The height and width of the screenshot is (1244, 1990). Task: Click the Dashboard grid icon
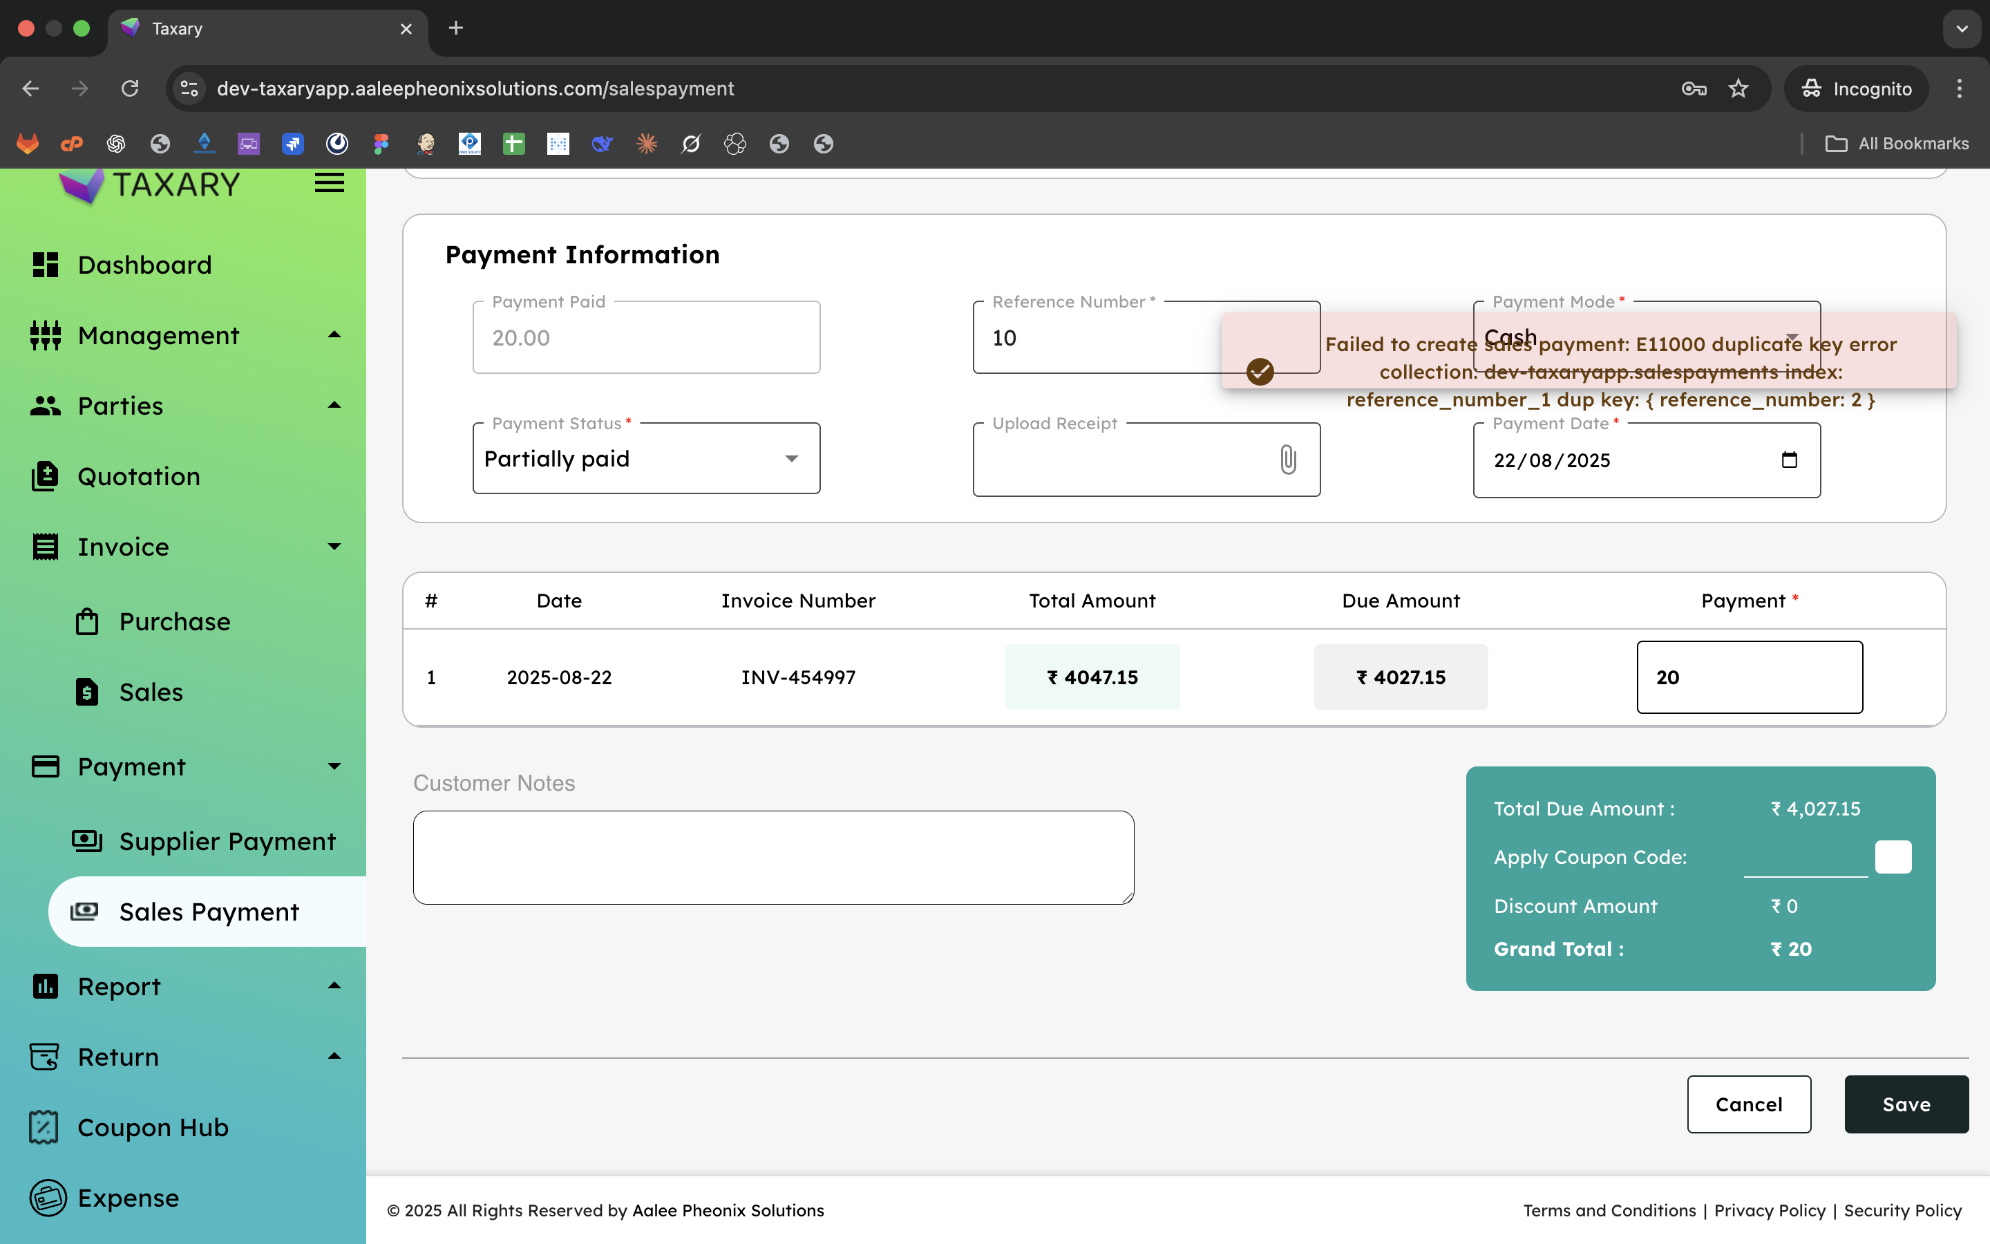coord(45,265)
